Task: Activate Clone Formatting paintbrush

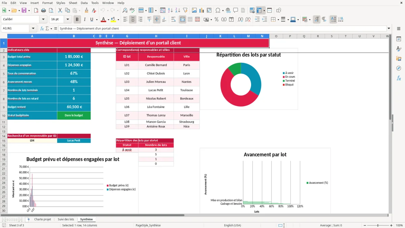Action: [87, 10]
